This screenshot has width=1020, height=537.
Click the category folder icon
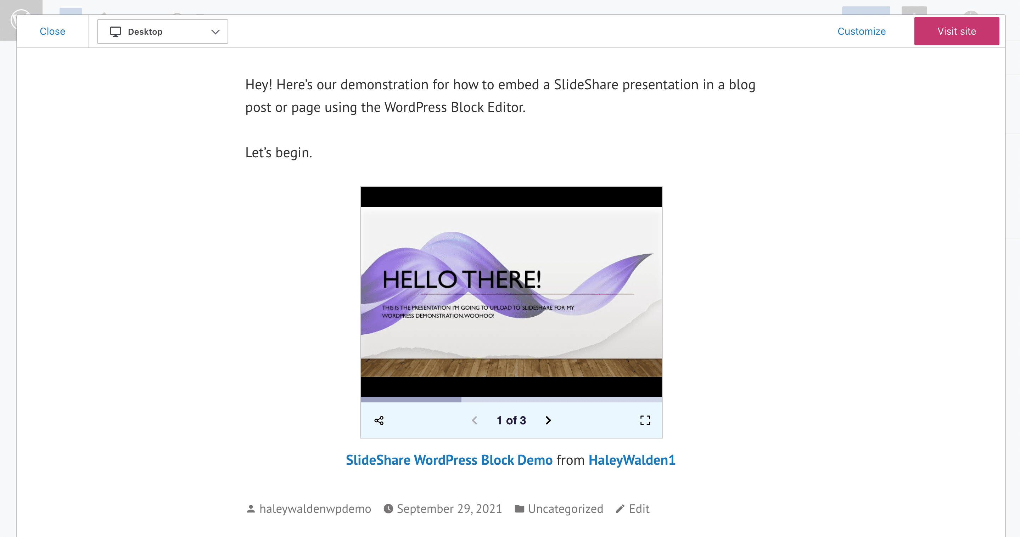point(520,509)
